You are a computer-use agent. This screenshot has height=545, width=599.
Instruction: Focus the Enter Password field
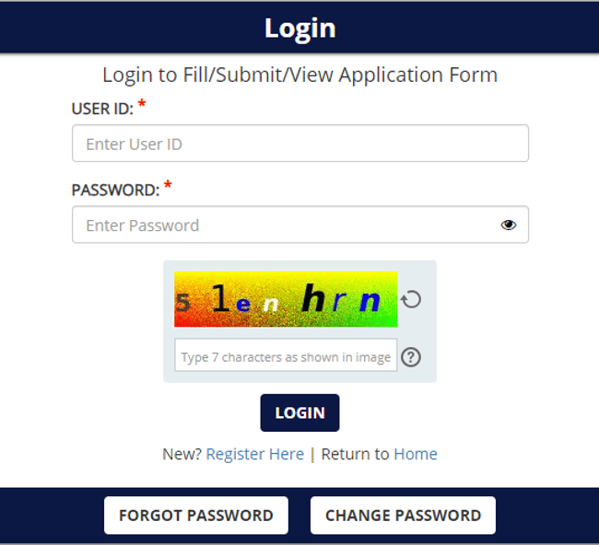click(x=286, y=225)
